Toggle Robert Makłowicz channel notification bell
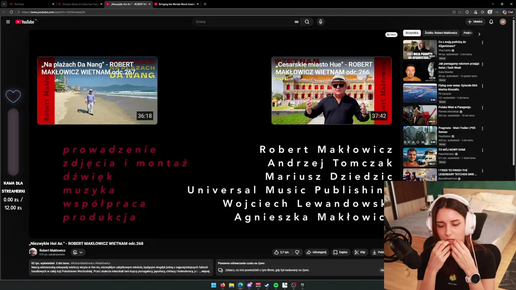516x290 pixels. click(75, 252)
